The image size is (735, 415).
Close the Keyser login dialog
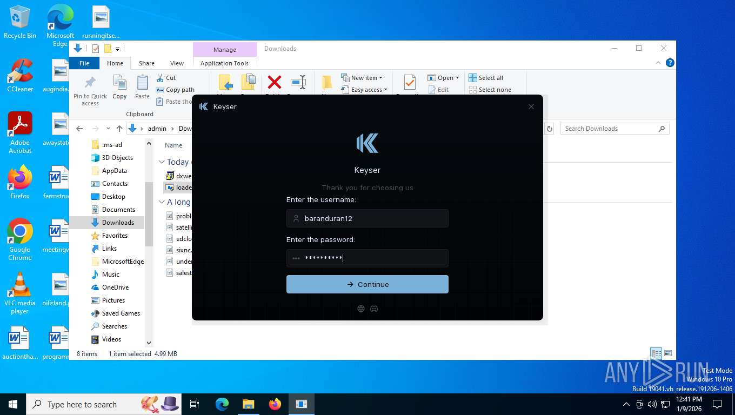tap(531, 106)
